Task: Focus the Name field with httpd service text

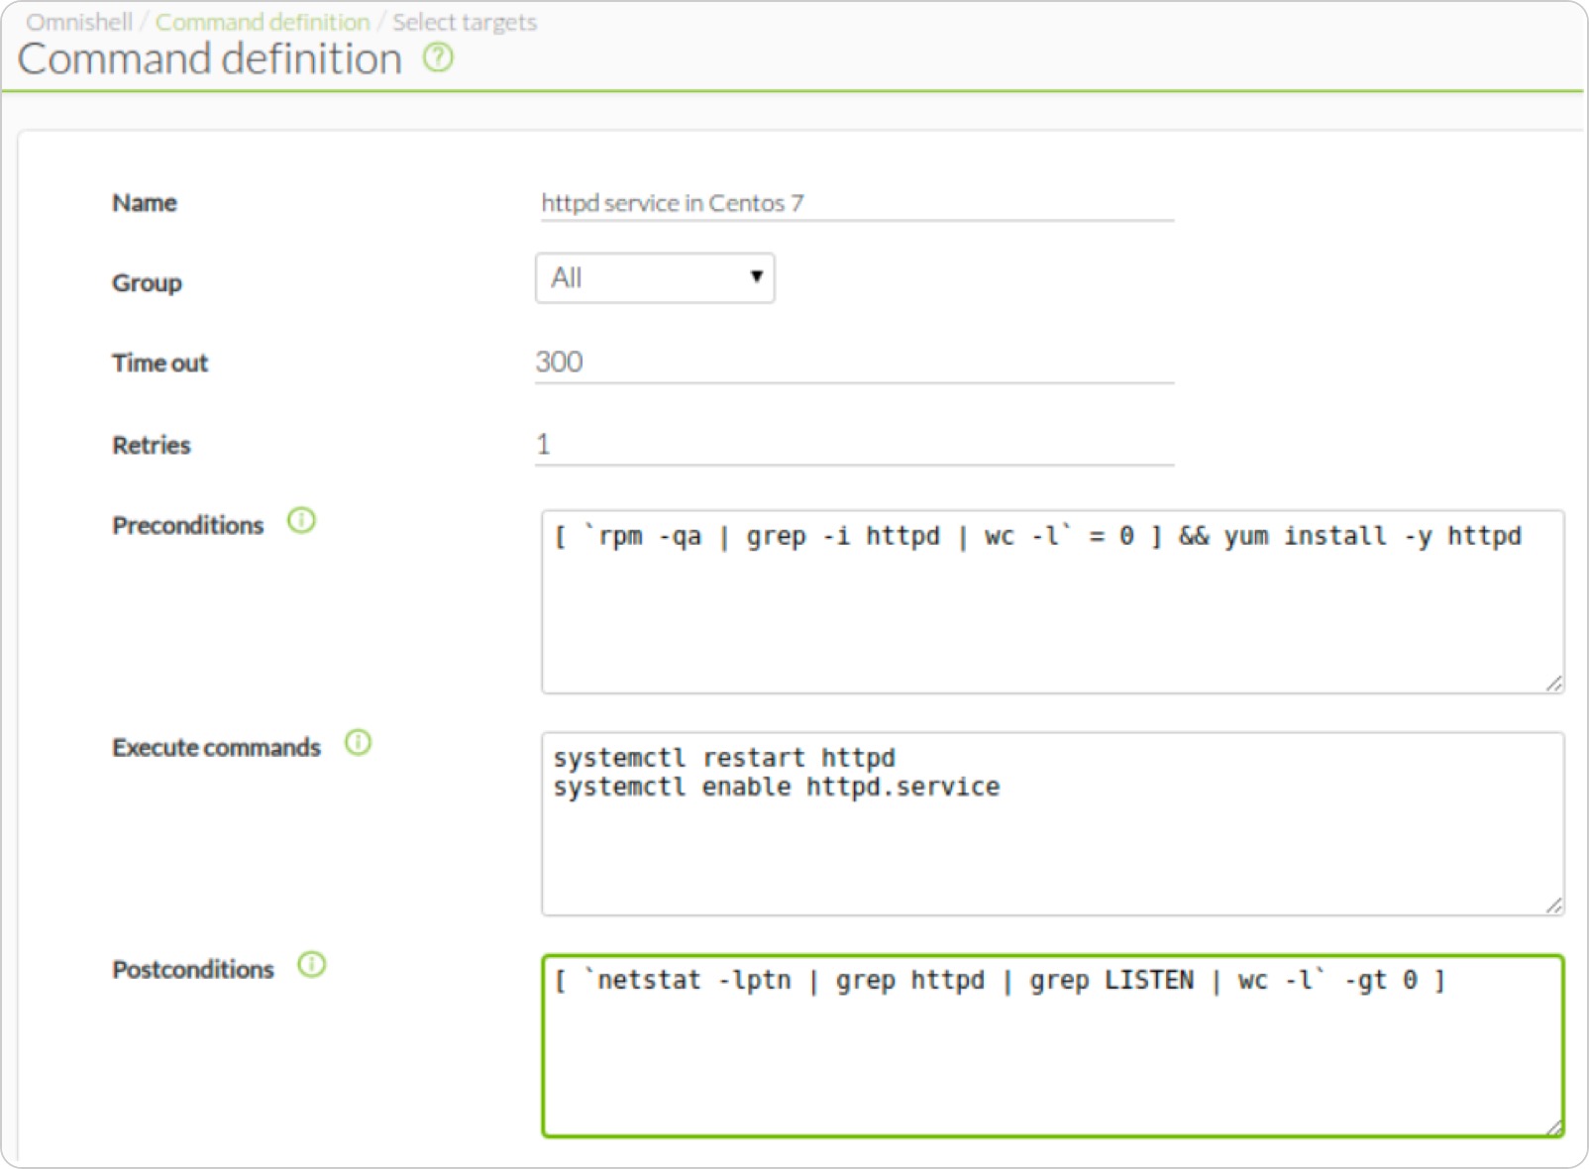Action: (857, 203)
